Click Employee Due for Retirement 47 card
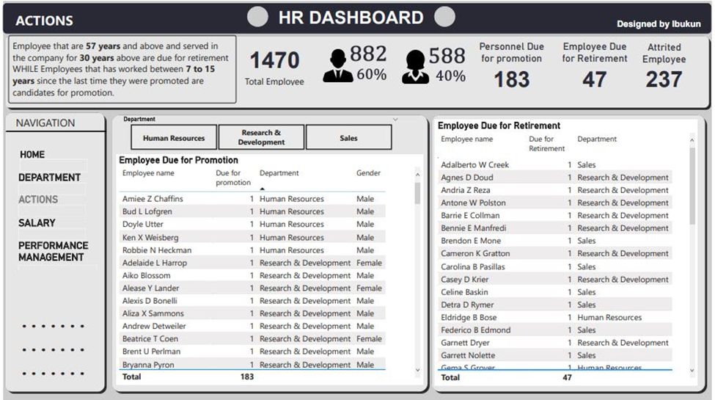 (595, 66)
